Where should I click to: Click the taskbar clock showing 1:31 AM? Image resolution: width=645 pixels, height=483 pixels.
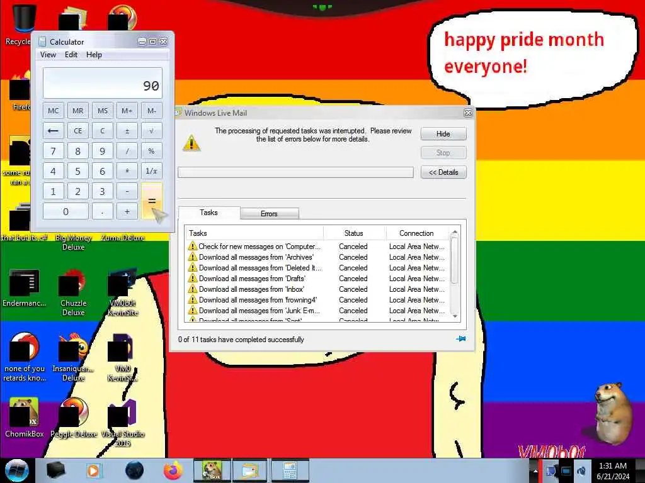pyautogui.click(x=613, y=470)
